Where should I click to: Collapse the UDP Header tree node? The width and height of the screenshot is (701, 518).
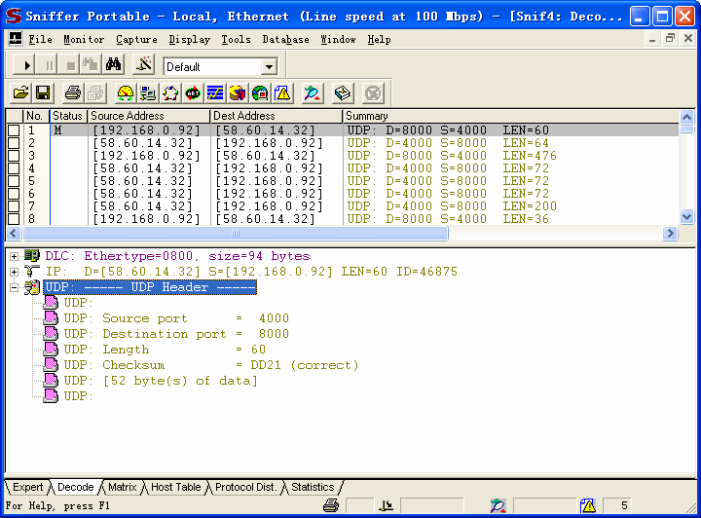click(x=14, y=287)
